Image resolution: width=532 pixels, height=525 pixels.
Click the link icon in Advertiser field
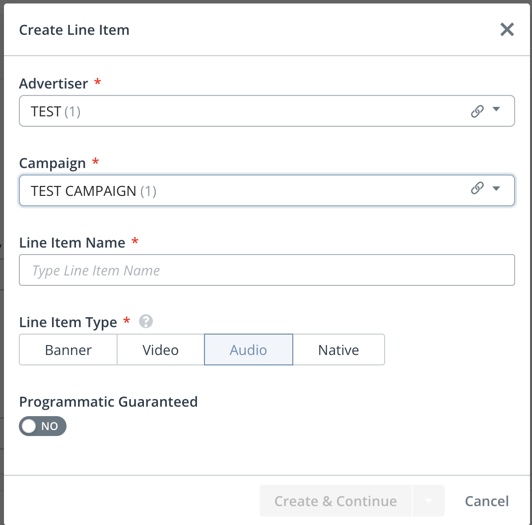[x=477, y=111]
